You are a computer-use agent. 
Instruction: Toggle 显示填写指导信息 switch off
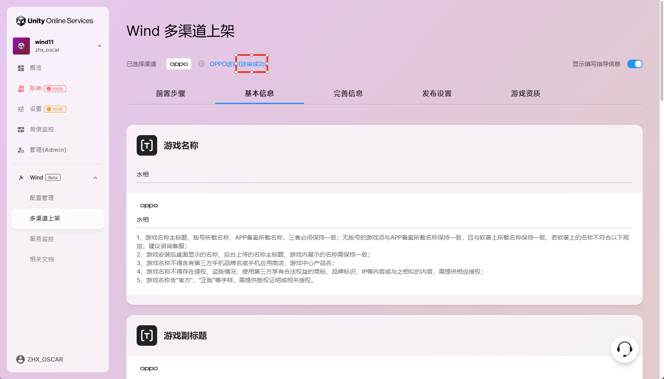coord(635,64)
